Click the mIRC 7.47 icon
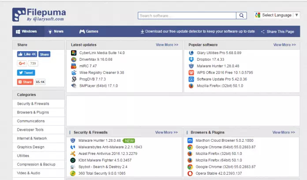Screen dimensions: 307x180 coord(74,66)
